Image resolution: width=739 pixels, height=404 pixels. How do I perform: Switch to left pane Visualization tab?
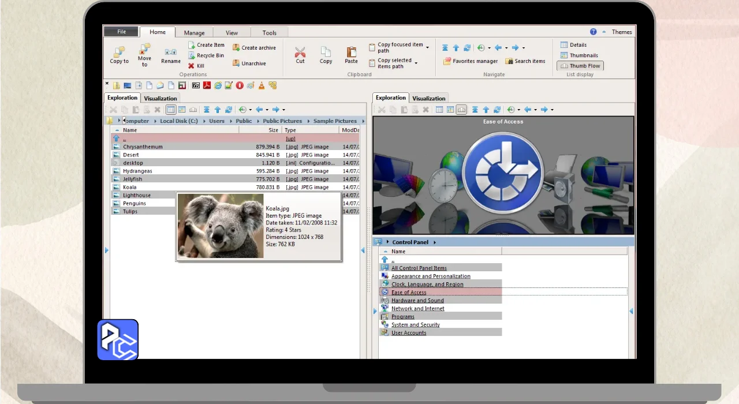tap(161, 98)
